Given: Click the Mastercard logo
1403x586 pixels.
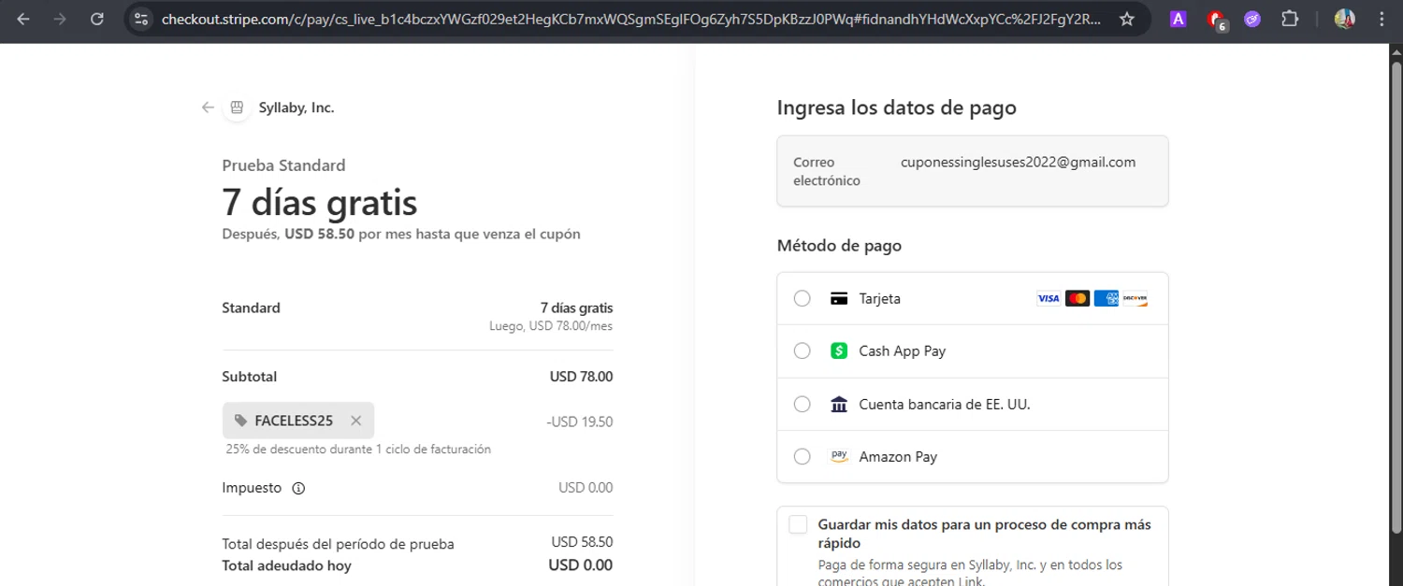Looking at the screenshot, I should (1078, 299).
